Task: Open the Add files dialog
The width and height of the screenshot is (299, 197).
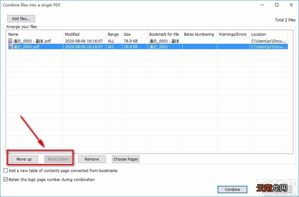Action: click(21, 19)
